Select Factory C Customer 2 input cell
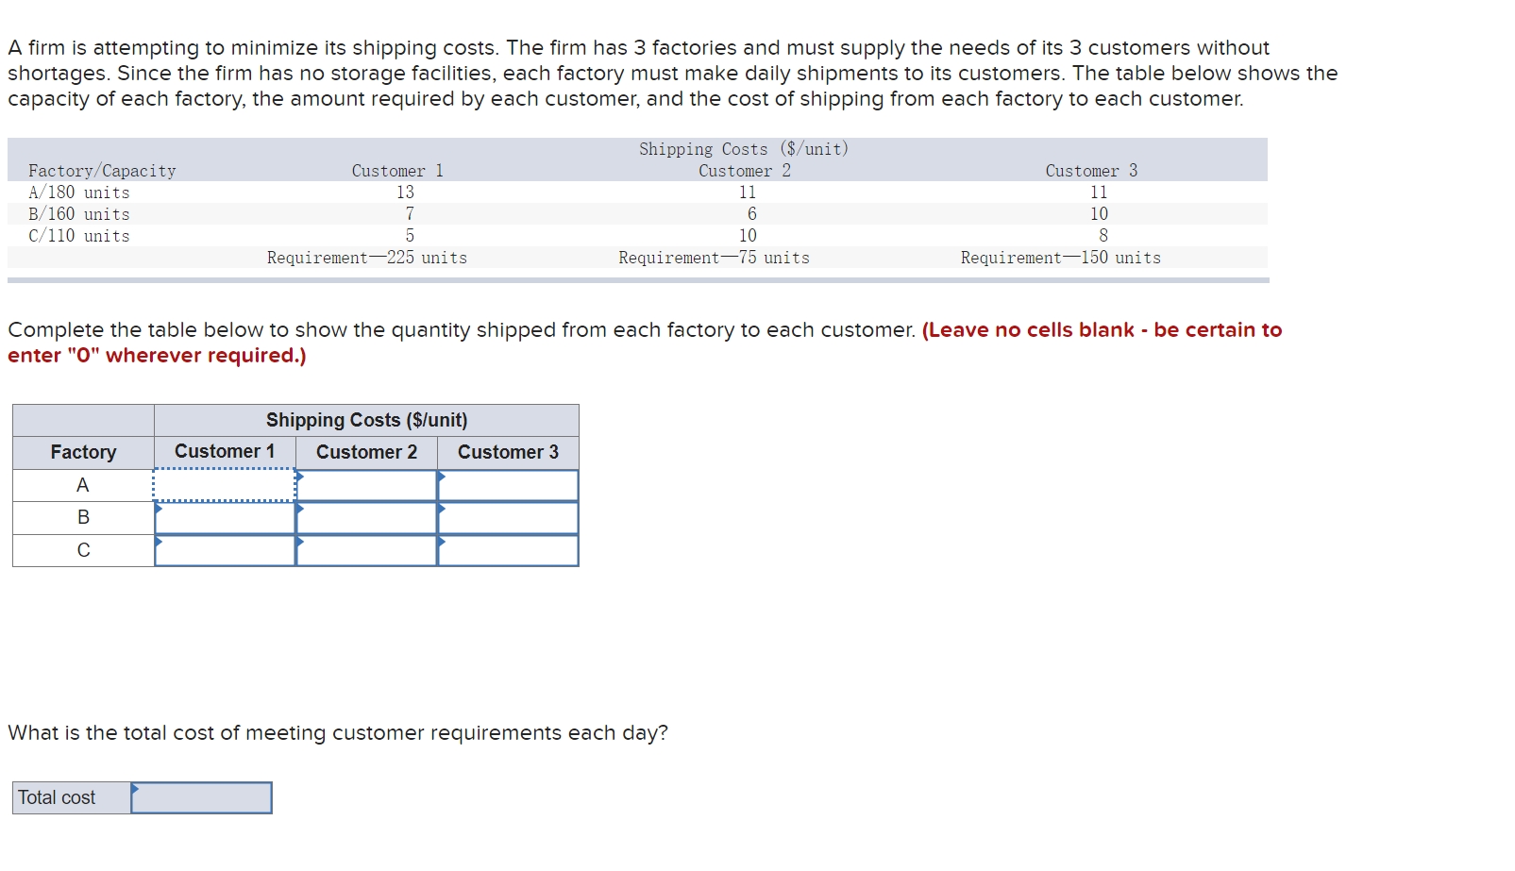This screenshot has width=1515, height=871. coord(366,550)
